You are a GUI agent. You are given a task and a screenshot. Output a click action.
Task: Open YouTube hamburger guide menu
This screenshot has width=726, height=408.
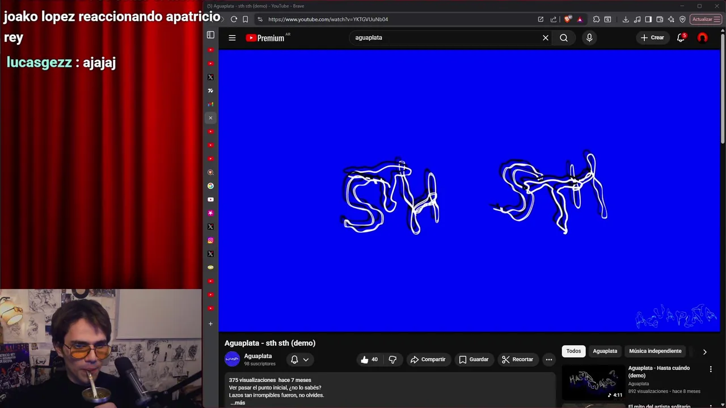coord(232,37)
